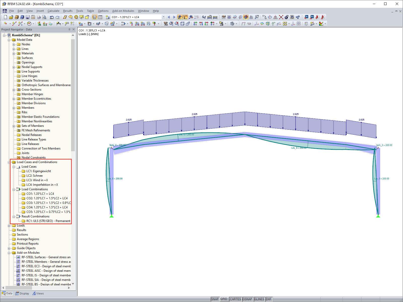The width and height of the screenshot is (403, 302).
Task: Switch to the Display navigator tab
Action: click(x=22, y=293)
